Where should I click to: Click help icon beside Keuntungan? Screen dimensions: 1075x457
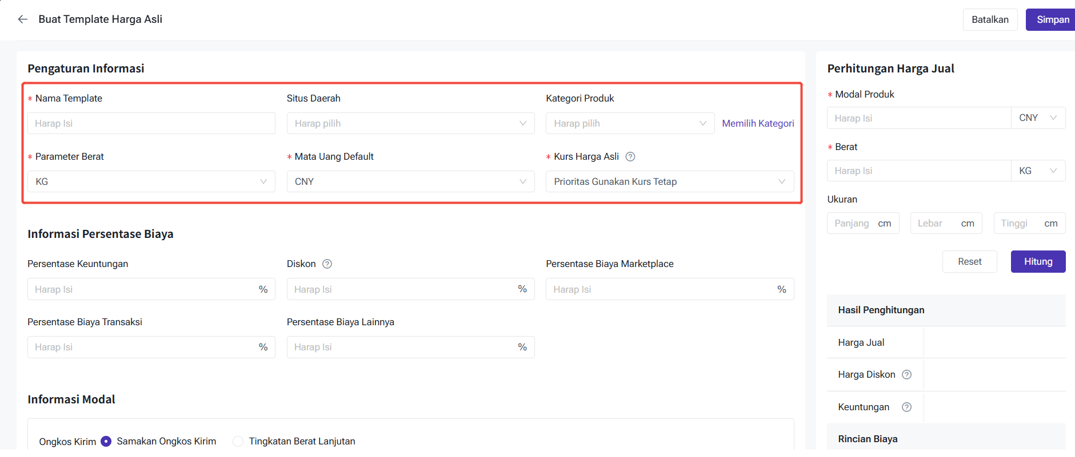(906, 407)
